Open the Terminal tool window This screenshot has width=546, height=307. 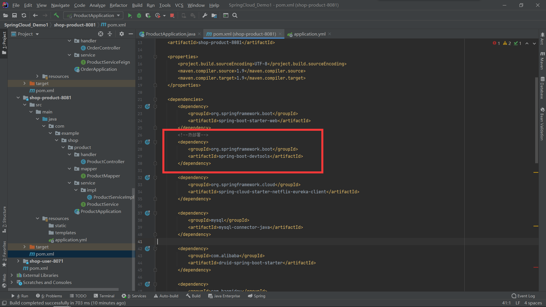pos(104,296)
